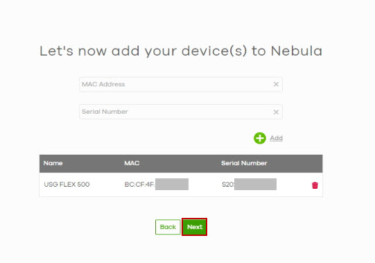Click the gray mask over the MAC address
The image size is (375, 263).
(172, 184)
